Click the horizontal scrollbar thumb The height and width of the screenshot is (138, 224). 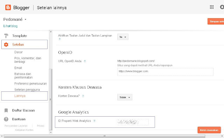(x=104, y=136)
